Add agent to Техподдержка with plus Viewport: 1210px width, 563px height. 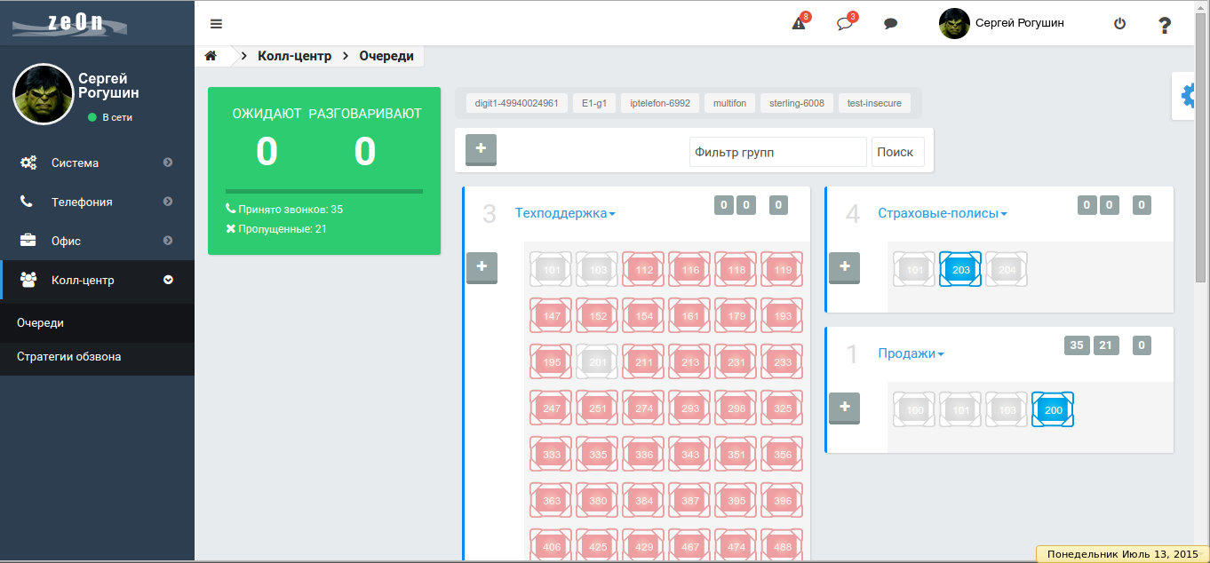[482, 267]
